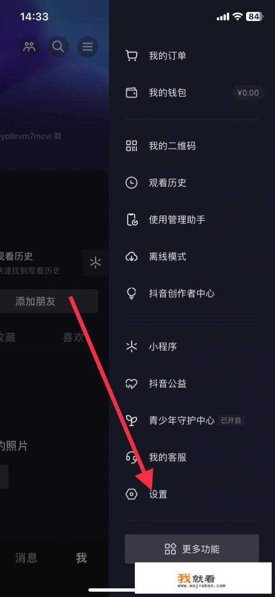Screen dimensions: 275x597
Task: Tap the headset icon for 我的客服
Action: point(132,458)
